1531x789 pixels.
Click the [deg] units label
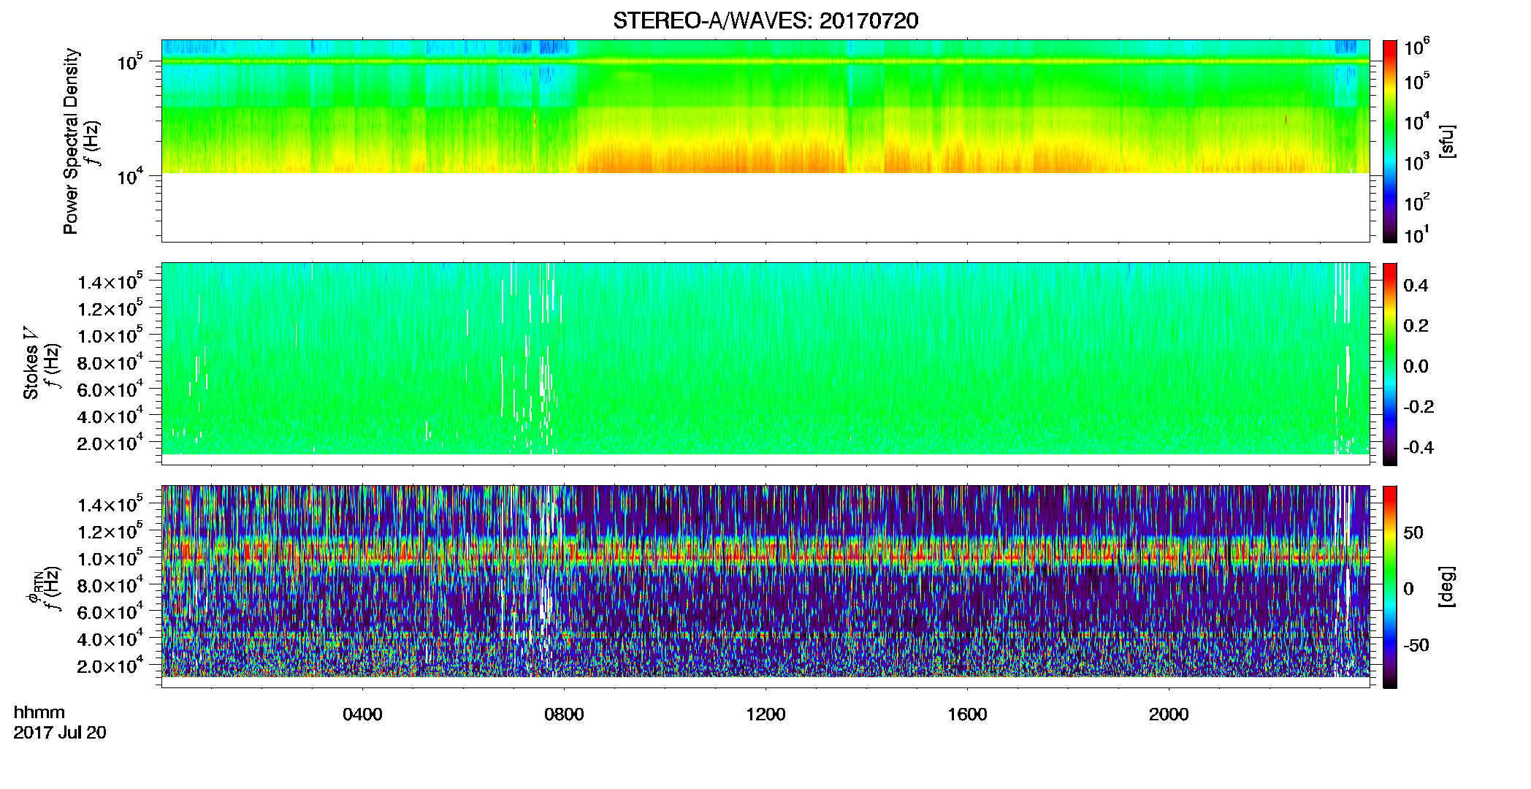[1446, 587]
